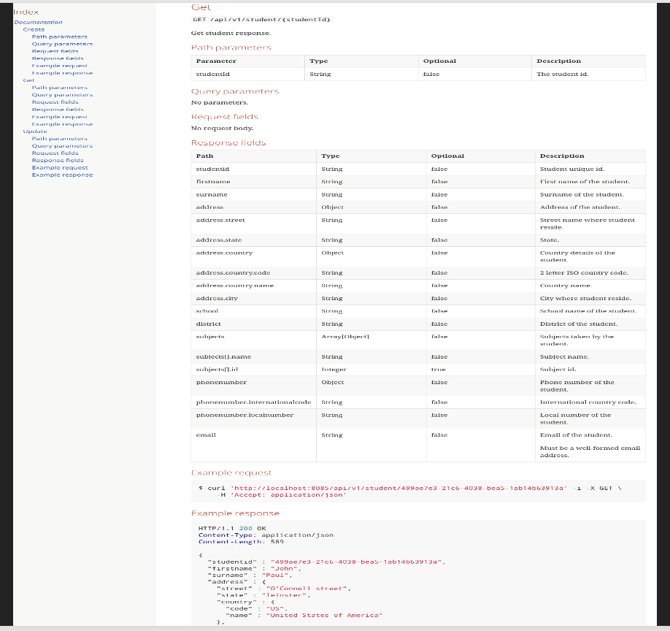The image size is (670, 631).
Task: Open Request fields under Update in index
Action: [55, 153]
